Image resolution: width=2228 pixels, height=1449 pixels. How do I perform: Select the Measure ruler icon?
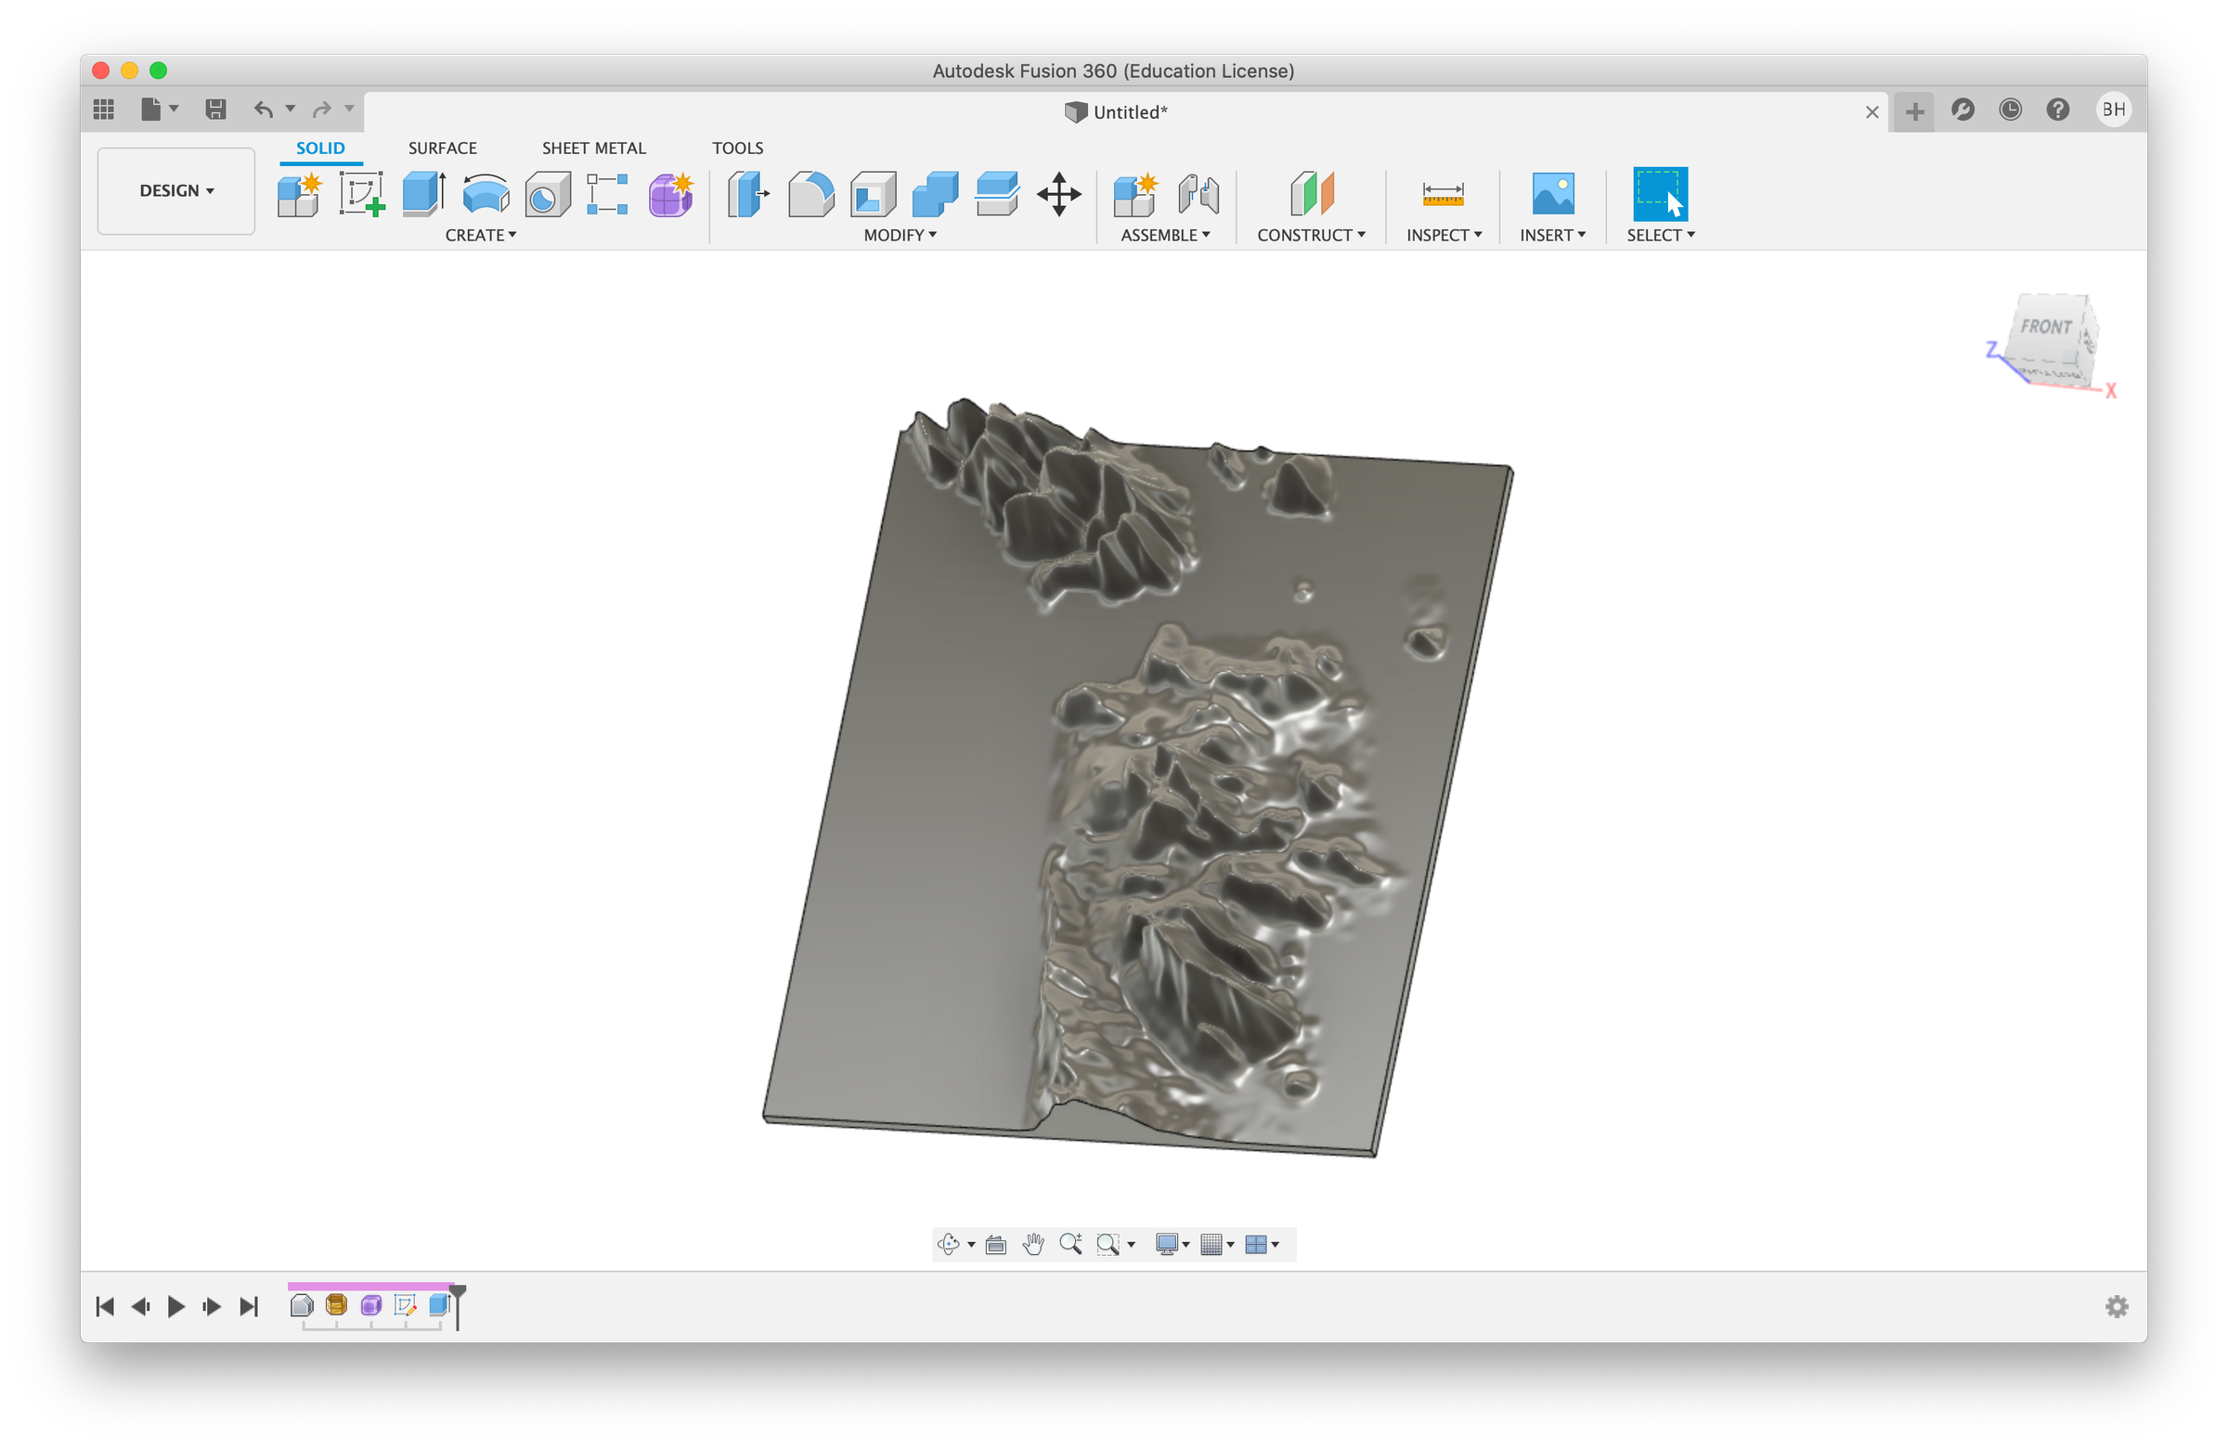pos(1443,195)
